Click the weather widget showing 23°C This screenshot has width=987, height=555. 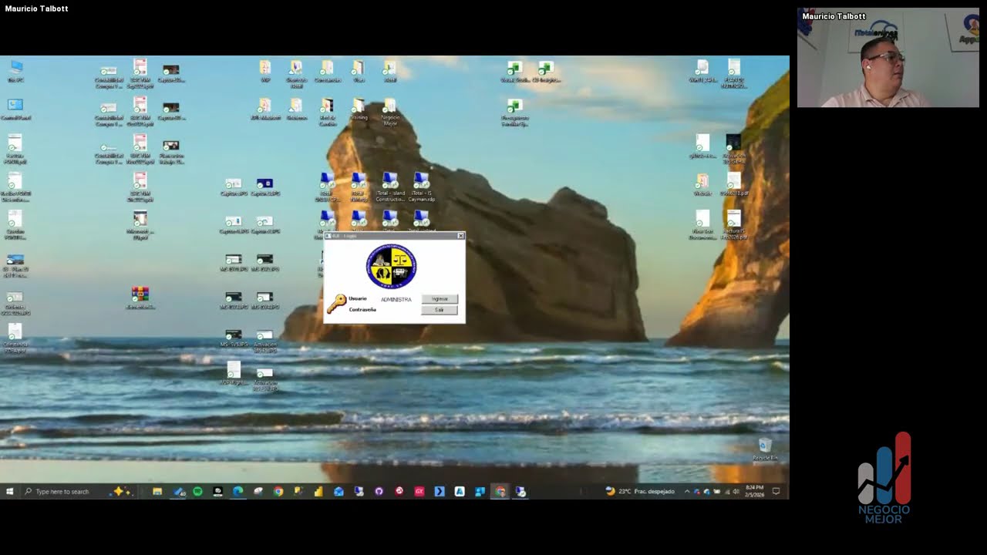coord(639,491)
